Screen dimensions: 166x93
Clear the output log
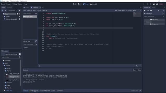pyautogui.click(x=139, y=70)
